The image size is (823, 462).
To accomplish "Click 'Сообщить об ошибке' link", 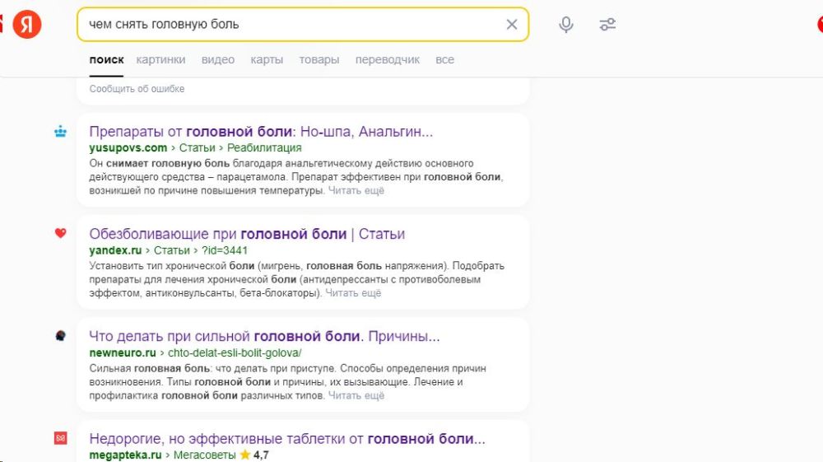I will click(137, 88).
